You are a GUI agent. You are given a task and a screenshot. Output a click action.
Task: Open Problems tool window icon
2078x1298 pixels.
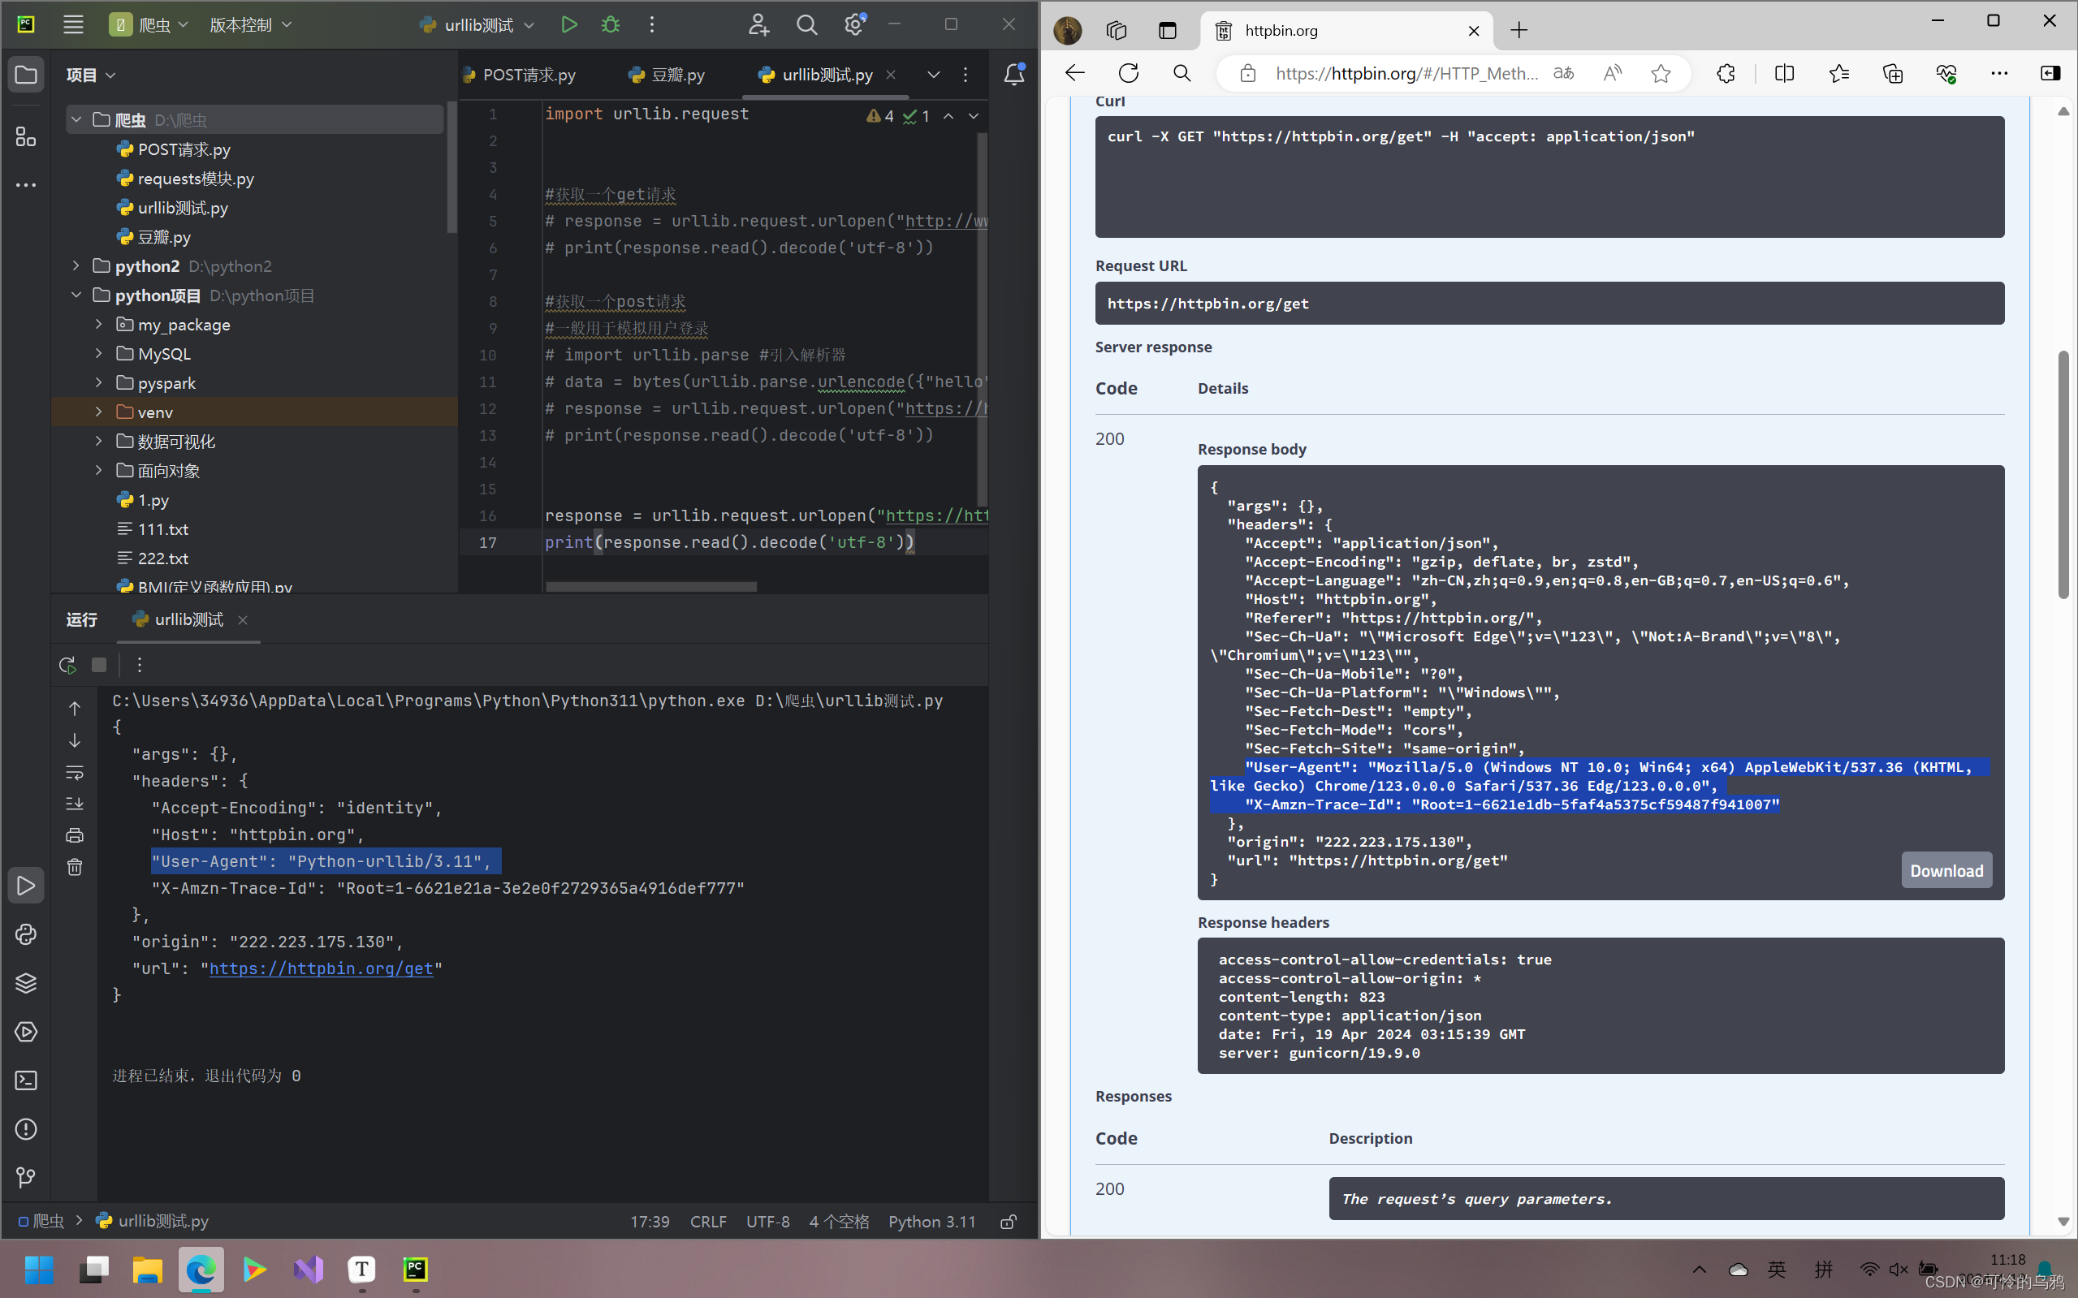tap(26, 1129)
